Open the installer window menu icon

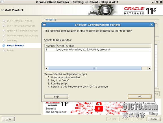point(2,2)
